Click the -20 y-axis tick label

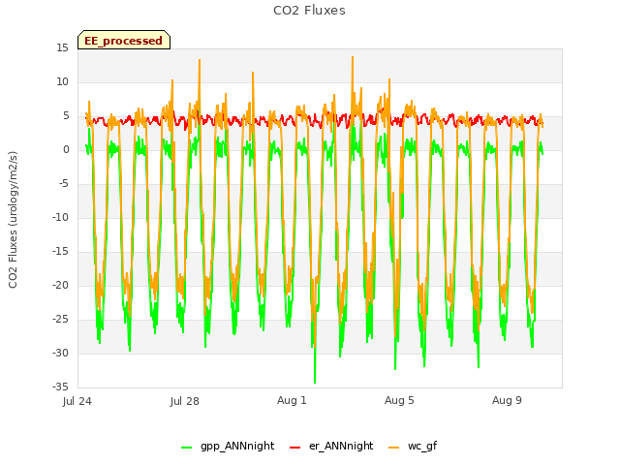pyautogui.click(x=60, y=285)
